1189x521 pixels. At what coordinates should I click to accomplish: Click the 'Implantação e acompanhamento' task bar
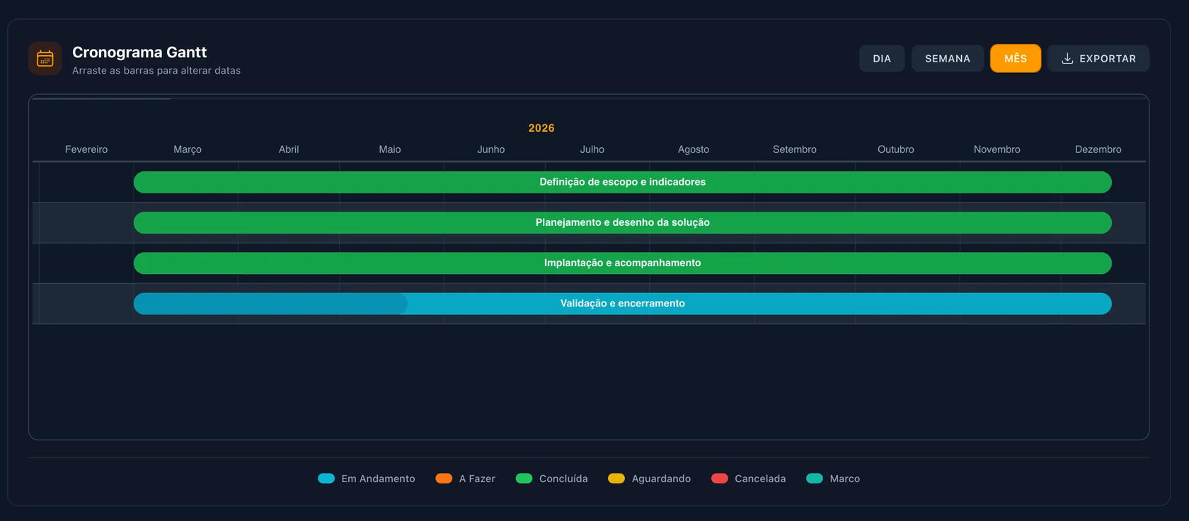coord(623,263)
